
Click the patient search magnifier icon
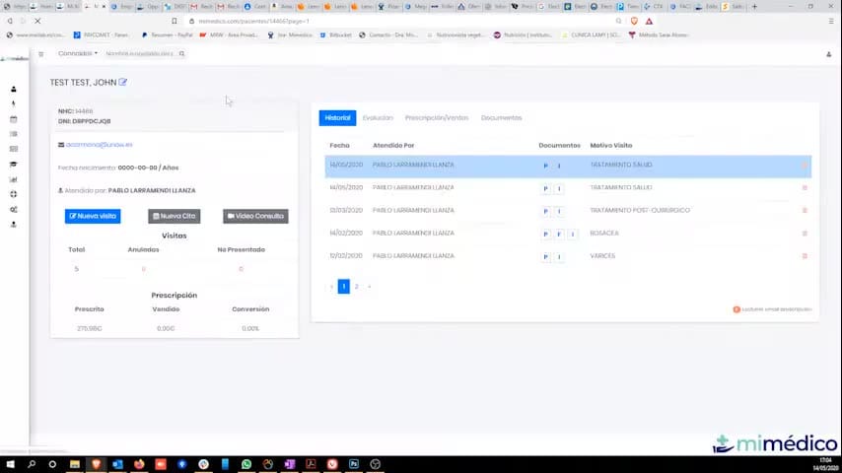182,53
